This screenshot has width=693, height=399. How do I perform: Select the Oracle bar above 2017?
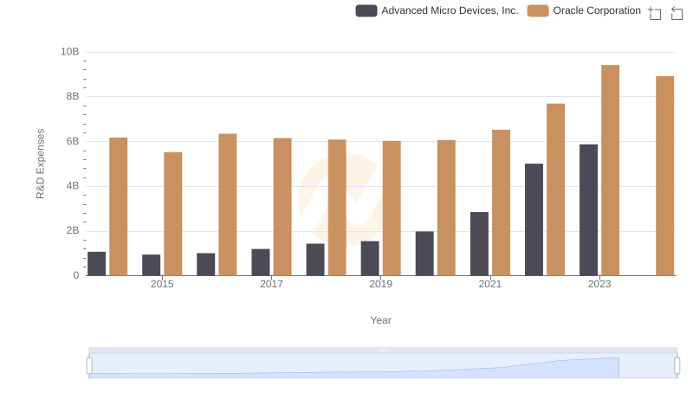[282, 207]
